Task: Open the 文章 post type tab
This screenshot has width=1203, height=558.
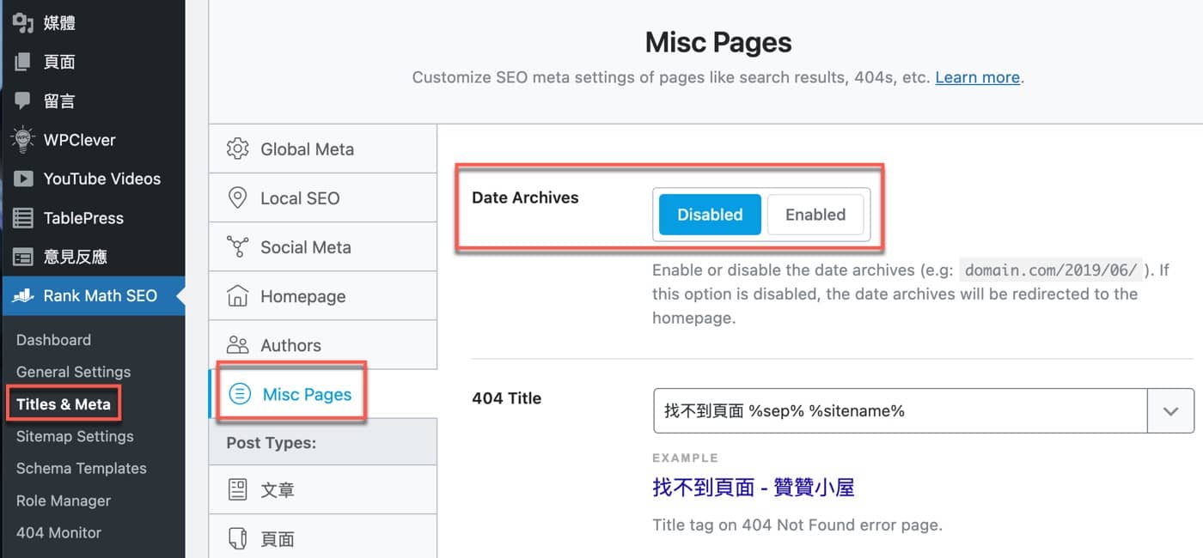Action: (323, 490)
